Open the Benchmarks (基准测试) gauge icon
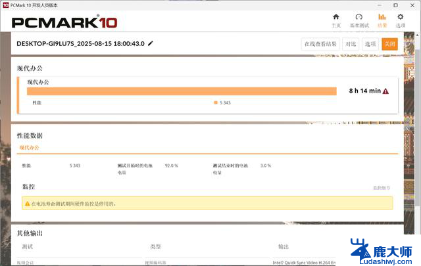421x266 pixels. 359,17
